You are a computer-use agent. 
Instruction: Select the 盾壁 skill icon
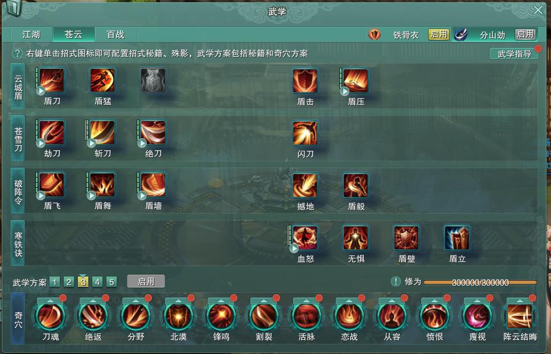(x=406, y=238)
